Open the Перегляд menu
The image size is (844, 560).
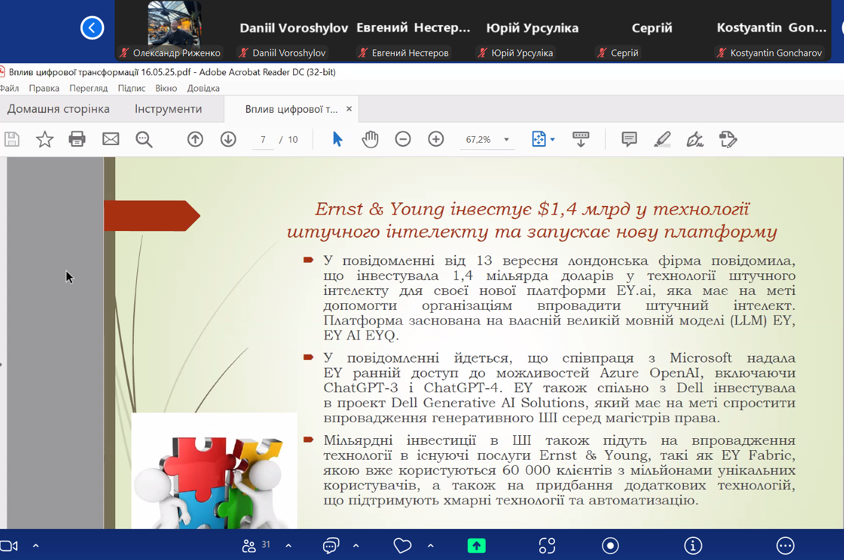[88, 88]
